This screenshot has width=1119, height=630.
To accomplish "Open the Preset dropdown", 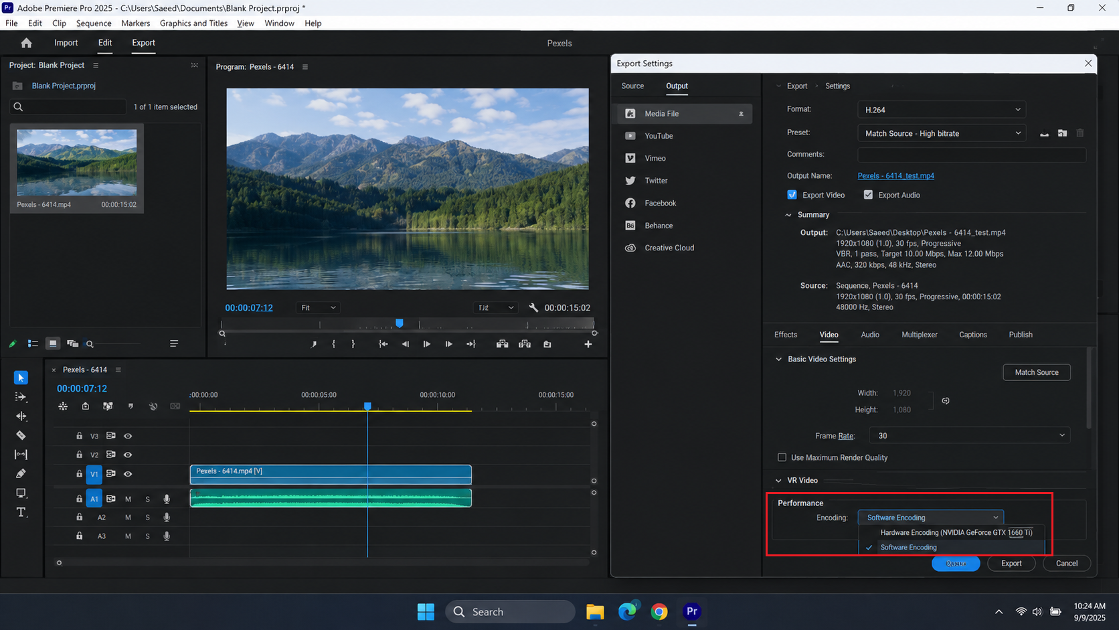I will point(942,133).
